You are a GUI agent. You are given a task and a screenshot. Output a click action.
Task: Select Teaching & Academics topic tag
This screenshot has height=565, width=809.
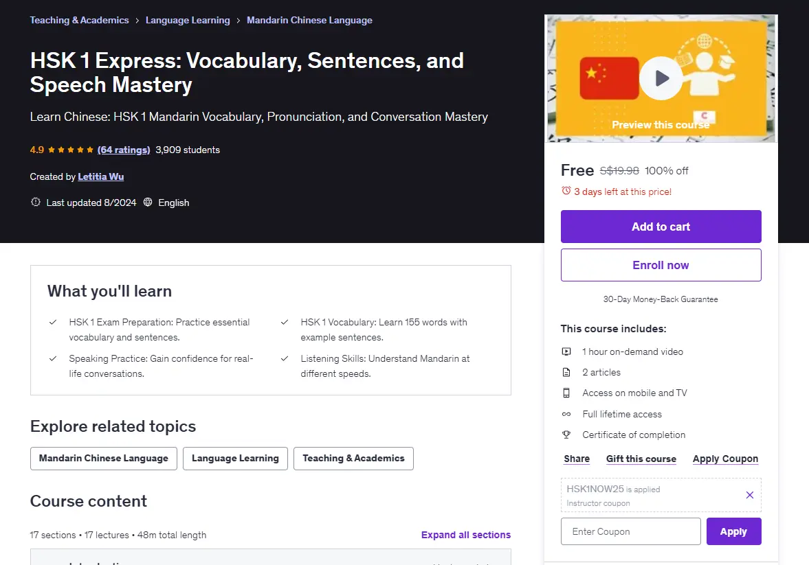[353, 459]
